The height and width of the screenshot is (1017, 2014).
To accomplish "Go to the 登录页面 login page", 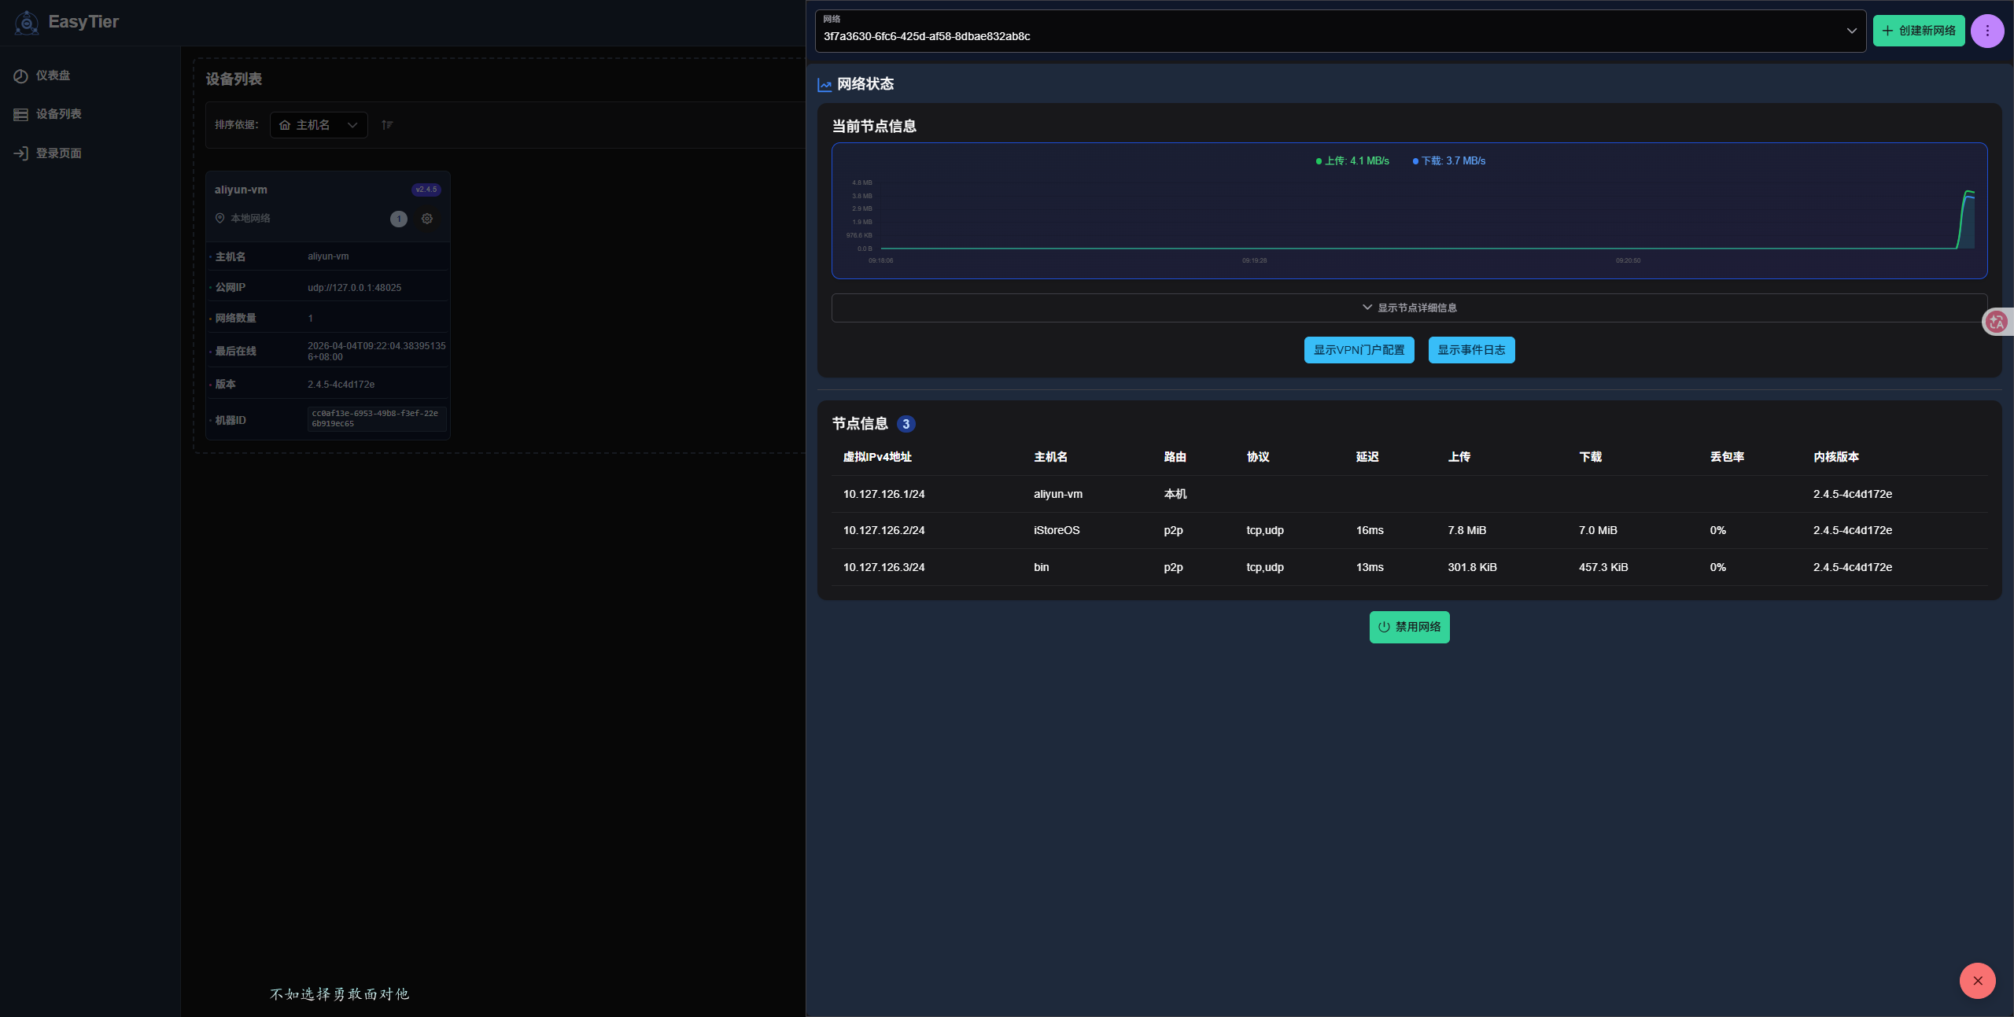I will [57, 153].
